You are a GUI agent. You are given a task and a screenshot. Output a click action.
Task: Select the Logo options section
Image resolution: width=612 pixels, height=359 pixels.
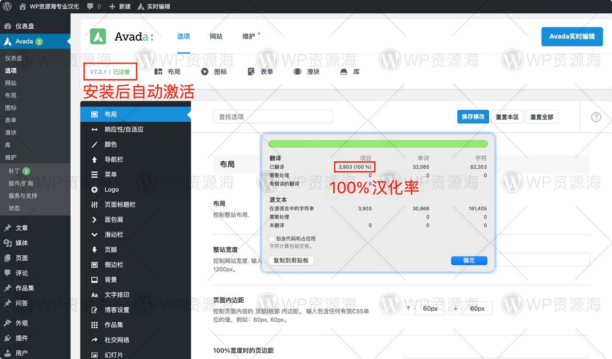[x=136, y=189]
